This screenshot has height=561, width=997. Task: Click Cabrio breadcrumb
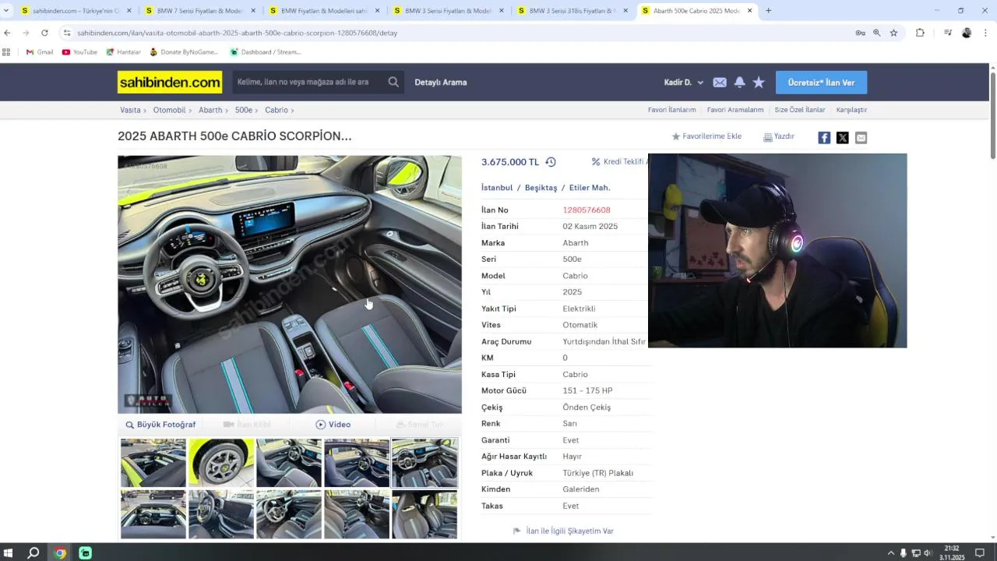tap(277, 110)
